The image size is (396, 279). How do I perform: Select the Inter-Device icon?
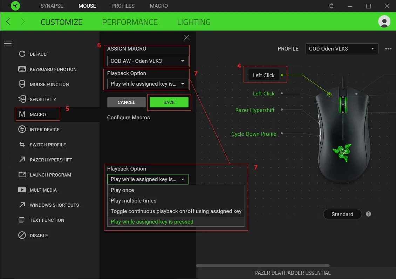point(22,129)
